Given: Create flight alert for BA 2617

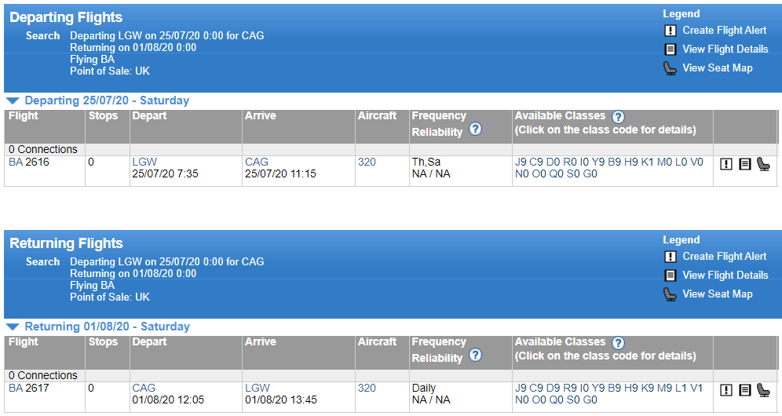Looking at the screenshot, I should click(x=726, y=389).
